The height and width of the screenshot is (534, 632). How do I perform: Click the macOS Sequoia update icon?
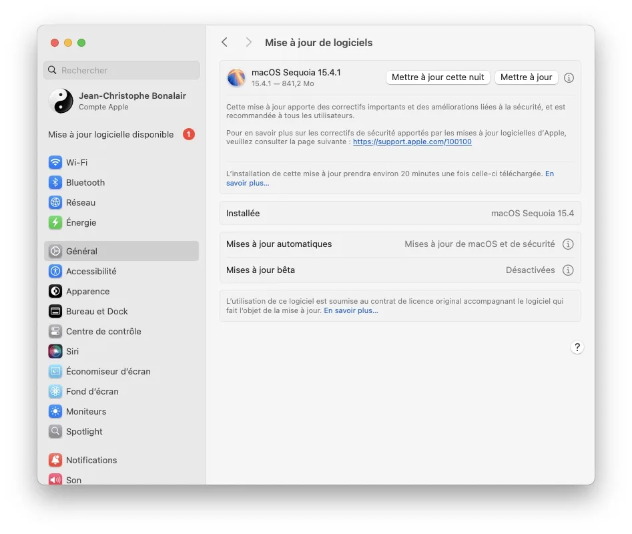pyautogui.click(x=236, y=77)
